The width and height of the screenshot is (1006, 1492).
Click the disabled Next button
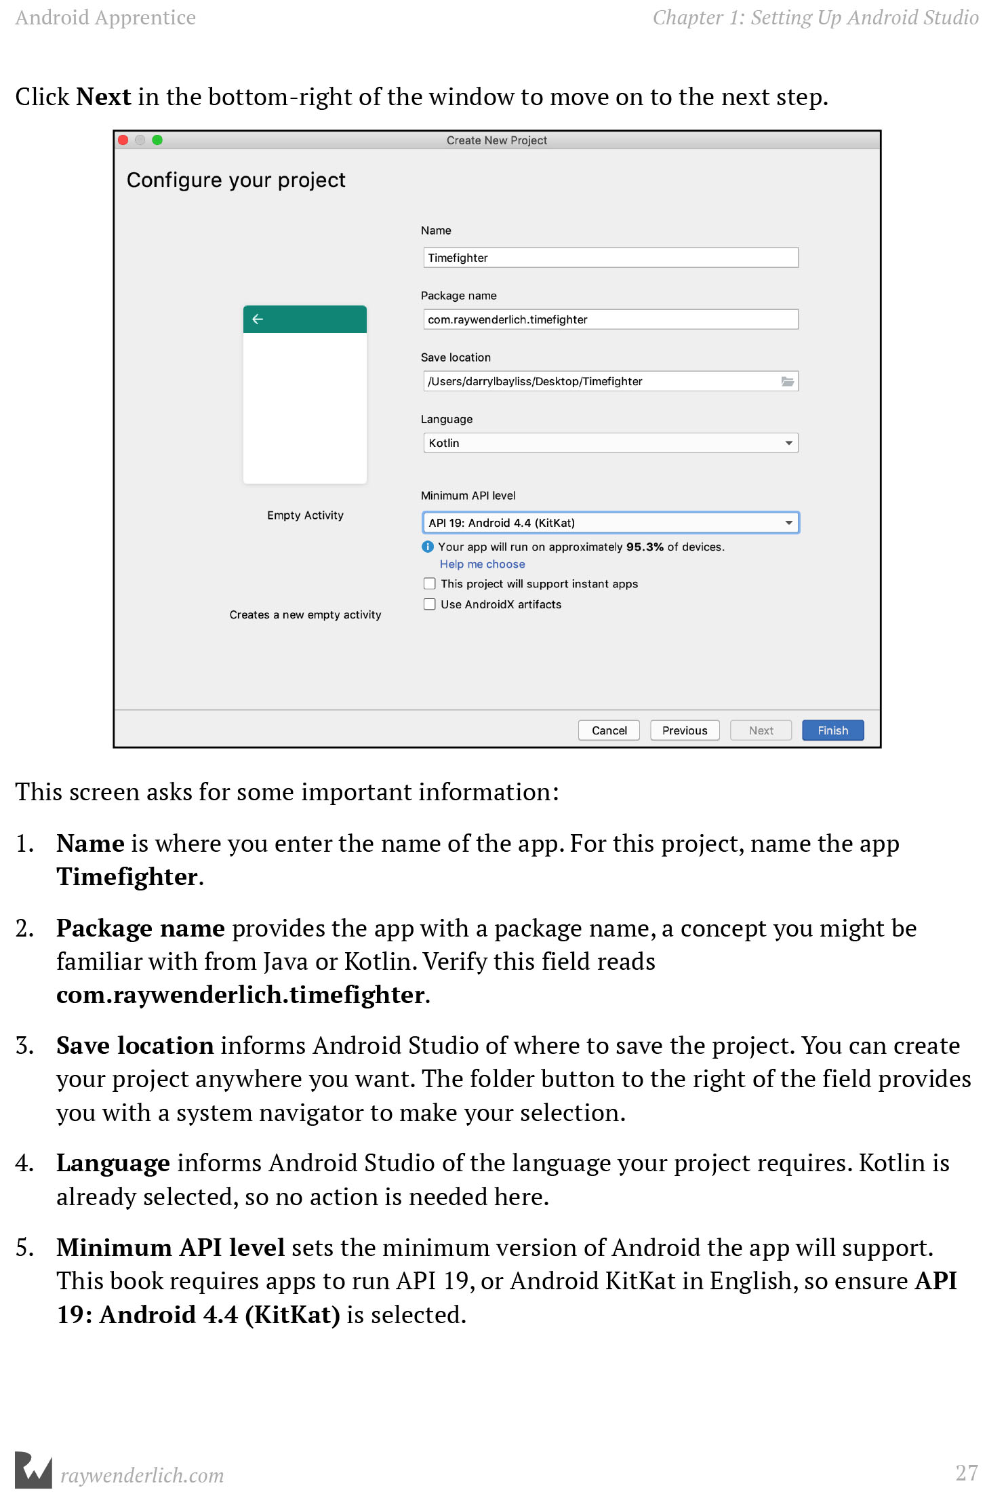point(761,730)
